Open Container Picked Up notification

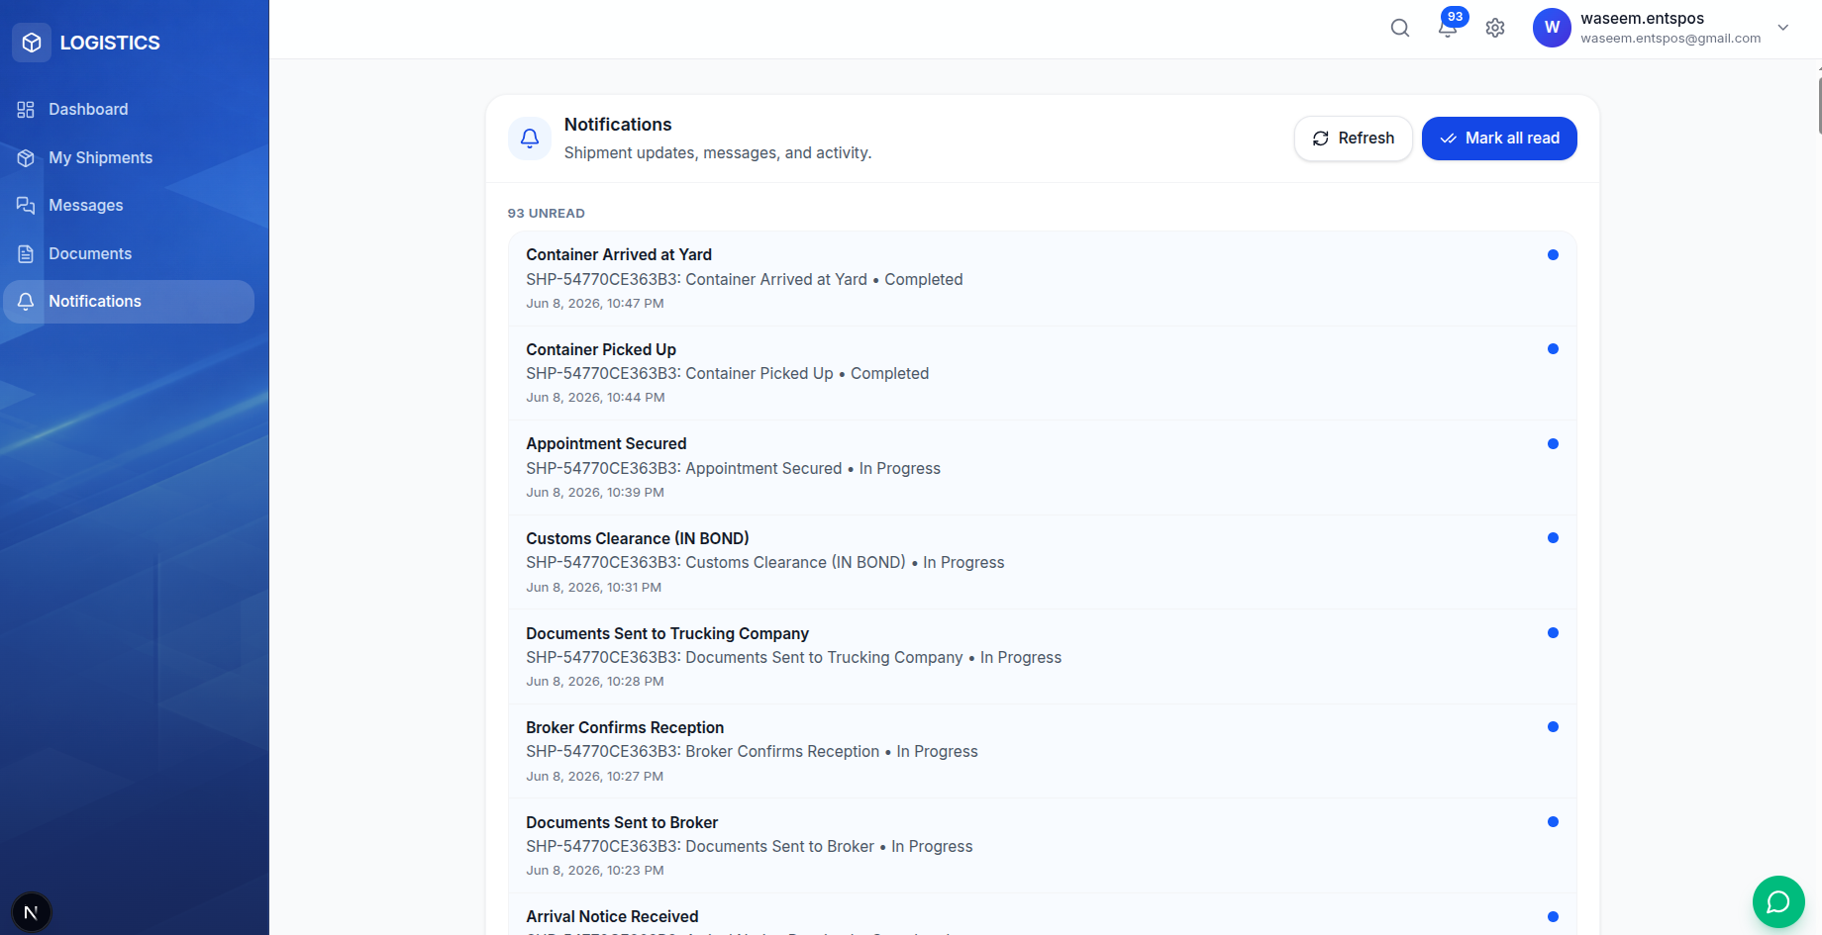[x=1042, y=373]
